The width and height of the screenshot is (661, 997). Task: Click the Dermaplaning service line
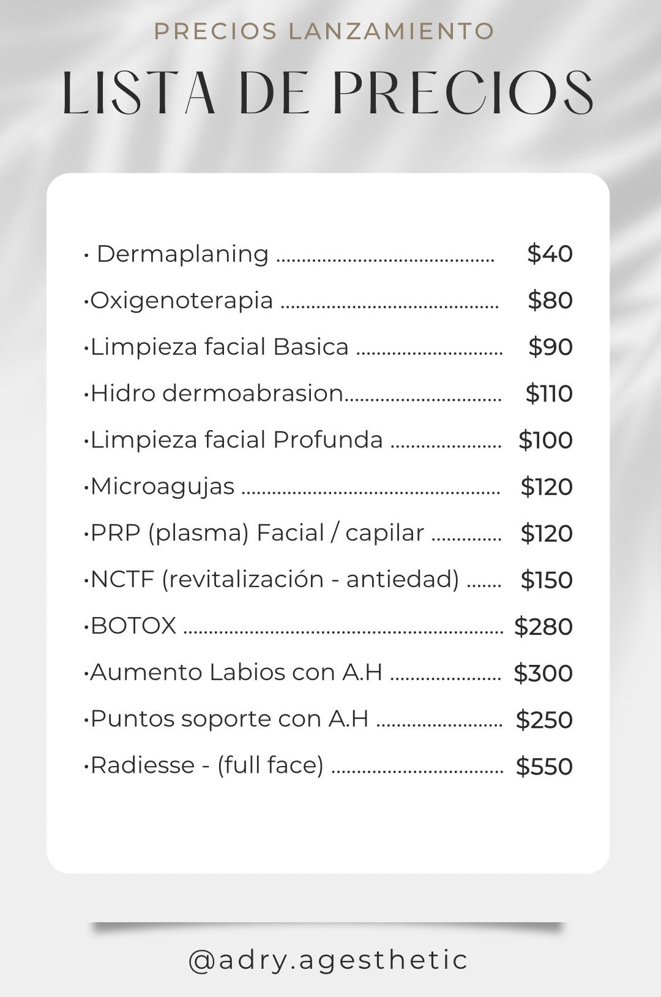tap(328, 254)
